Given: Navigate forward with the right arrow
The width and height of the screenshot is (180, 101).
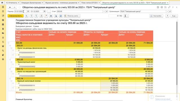Looking at the screenshot, I should pos(14,7).
